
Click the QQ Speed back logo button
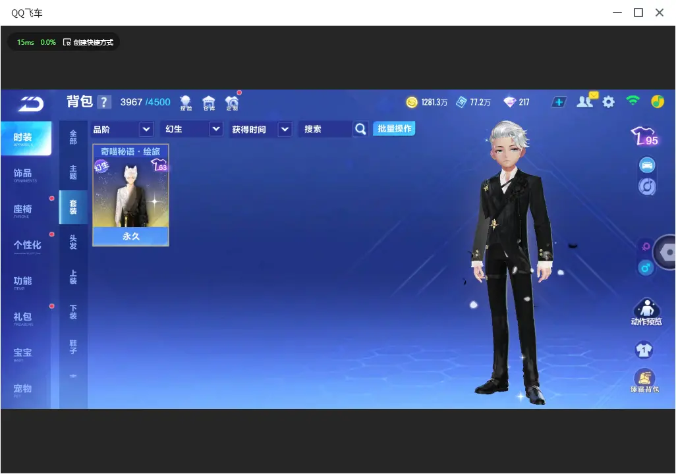click(x=30, y=103)
